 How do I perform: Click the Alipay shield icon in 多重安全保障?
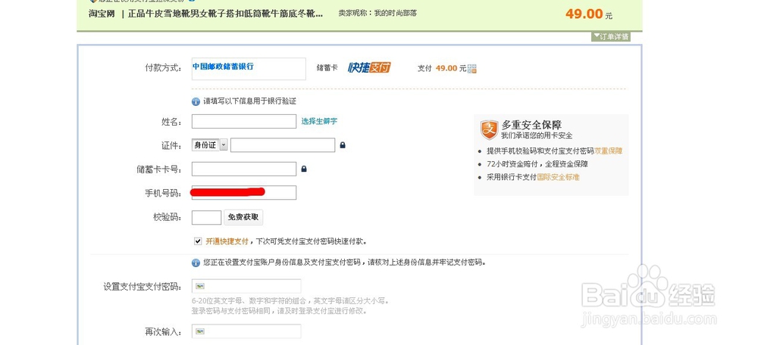(489, 130)
